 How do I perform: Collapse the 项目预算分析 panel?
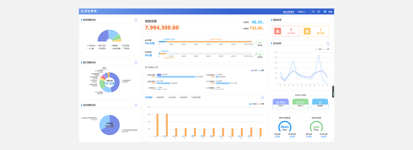tap(136, 105)
